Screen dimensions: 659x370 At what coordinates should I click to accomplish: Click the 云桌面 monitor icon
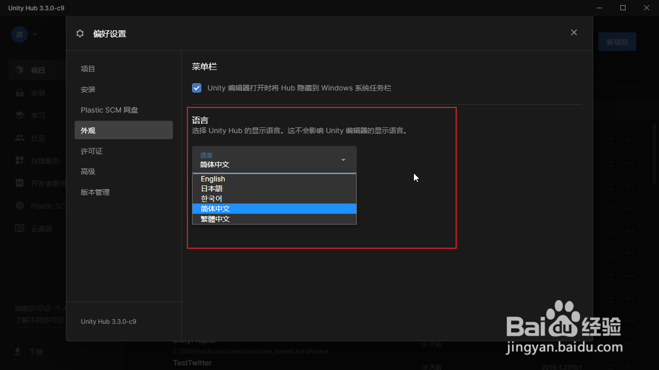pyautogui.click(x=20, y=229)
